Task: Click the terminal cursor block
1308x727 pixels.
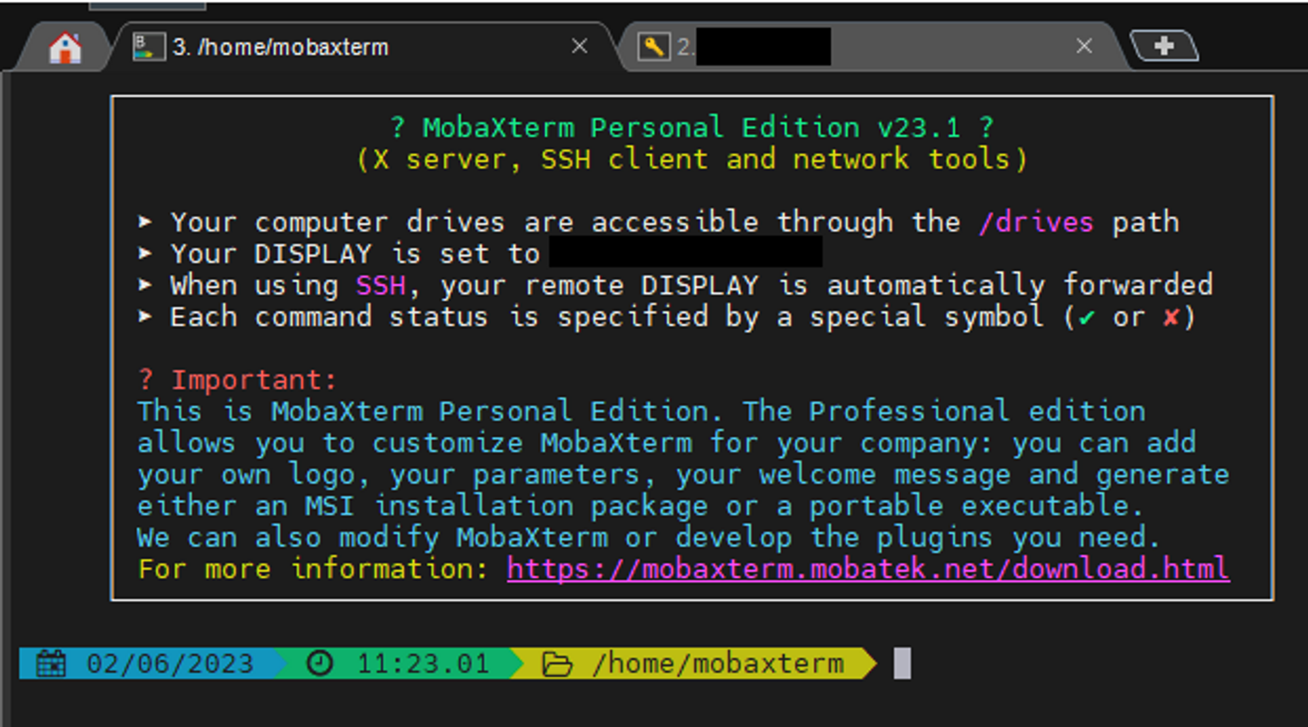Action: coord(902,663)
